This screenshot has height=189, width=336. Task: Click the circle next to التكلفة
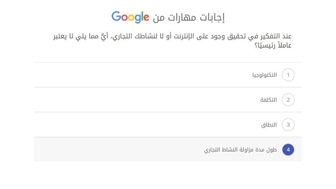pyautogui.click(x=288, y=100)
